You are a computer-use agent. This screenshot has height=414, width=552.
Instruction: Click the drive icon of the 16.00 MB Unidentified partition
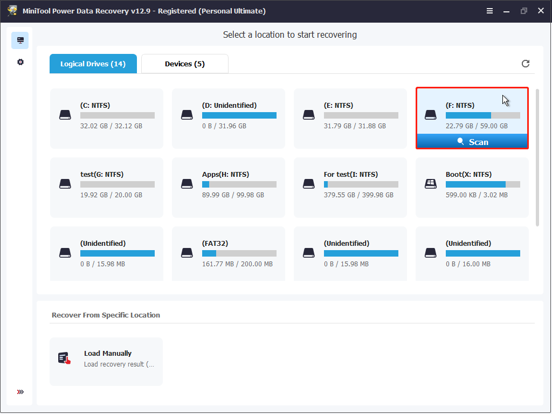coord(431,253)
